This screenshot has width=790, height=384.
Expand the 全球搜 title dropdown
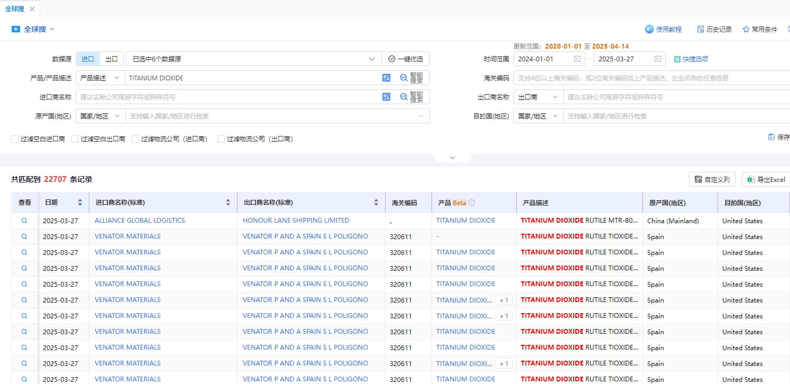52,29
